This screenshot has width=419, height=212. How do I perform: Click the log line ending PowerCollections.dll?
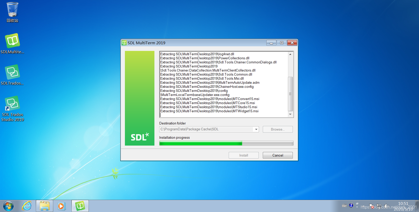pos(205,58)
